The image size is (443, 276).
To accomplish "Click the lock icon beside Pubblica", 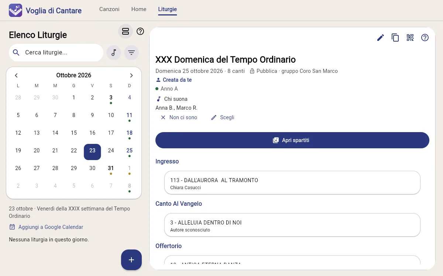I will tap(252, 71).
